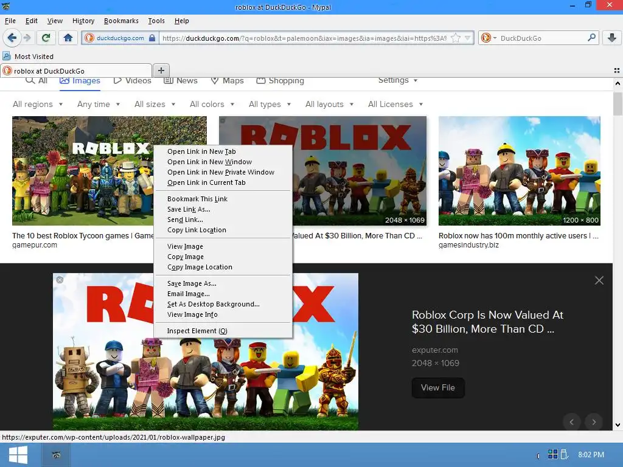Click the system tray grid icon

(x=552, y=454)
